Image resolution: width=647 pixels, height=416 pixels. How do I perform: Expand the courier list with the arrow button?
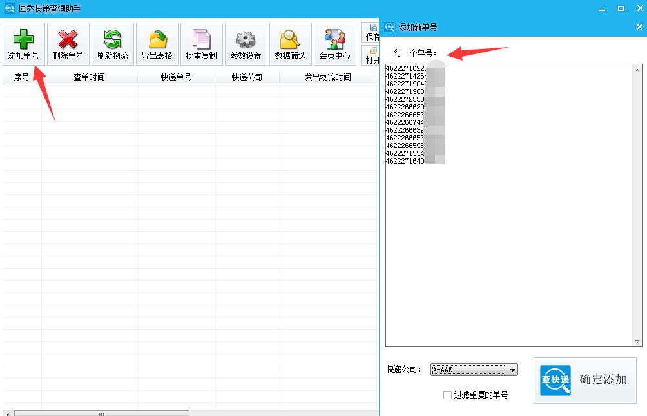point(514,370)
